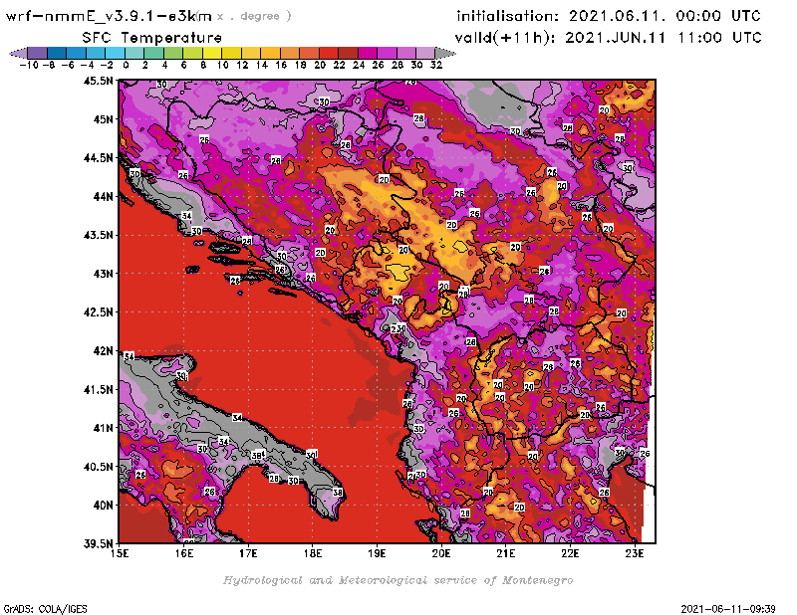Click the 2021-06-11-09:39 timestamp
Viewport: 797px width, 615px height.
(728, 609)
